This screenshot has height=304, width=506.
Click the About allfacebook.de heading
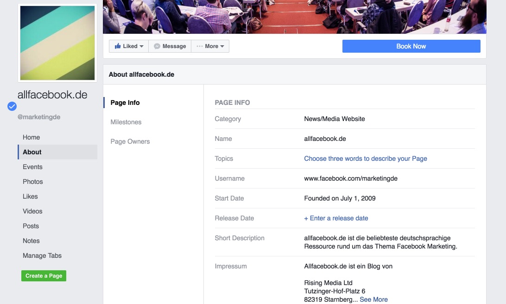(141, 75)
